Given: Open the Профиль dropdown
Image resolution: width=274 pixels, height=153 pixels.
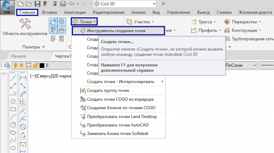Looking at the screenshot, I should tap(206, 30).
